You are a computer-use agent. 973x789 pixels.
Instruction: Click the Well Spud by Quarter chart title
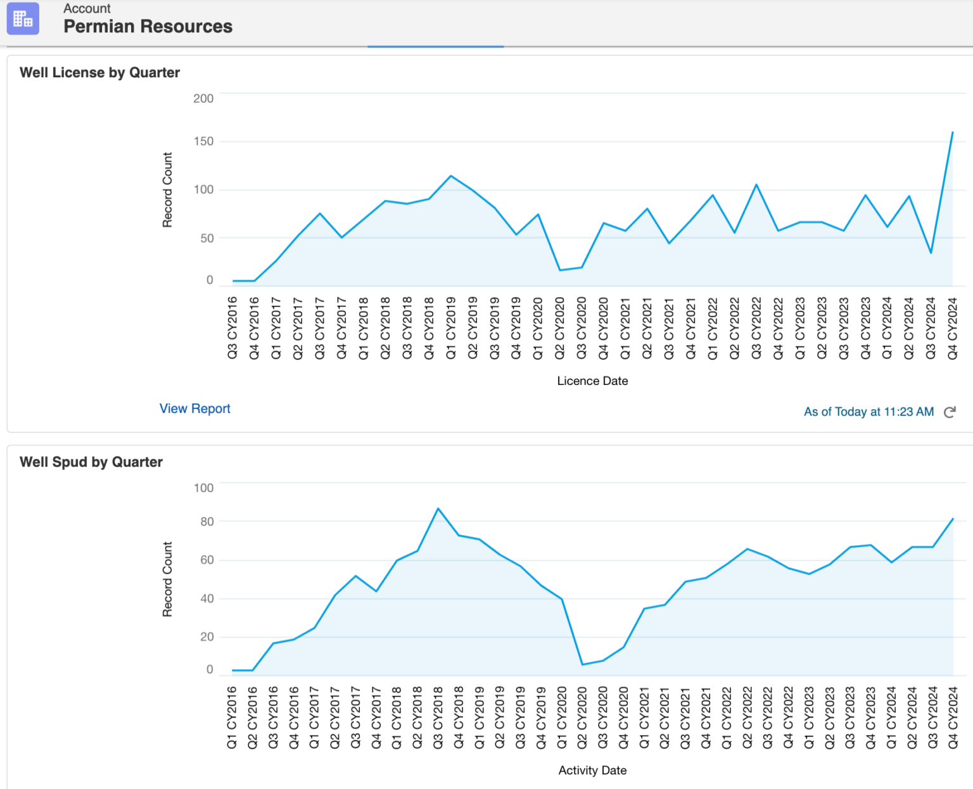(x=92, y=462)
